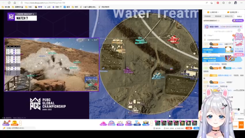Click the red extension icon in toolbar

[218, 3]
